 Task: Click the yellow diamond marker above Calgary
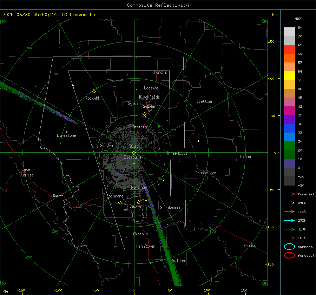tap(139, 202)
